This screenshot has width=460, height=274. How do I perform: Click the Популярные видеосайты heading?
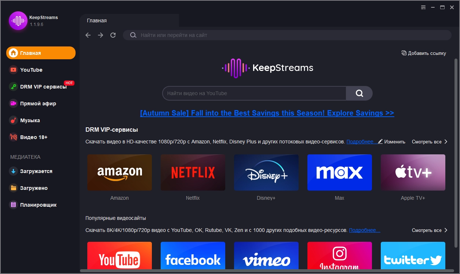(x=116, y=218)
